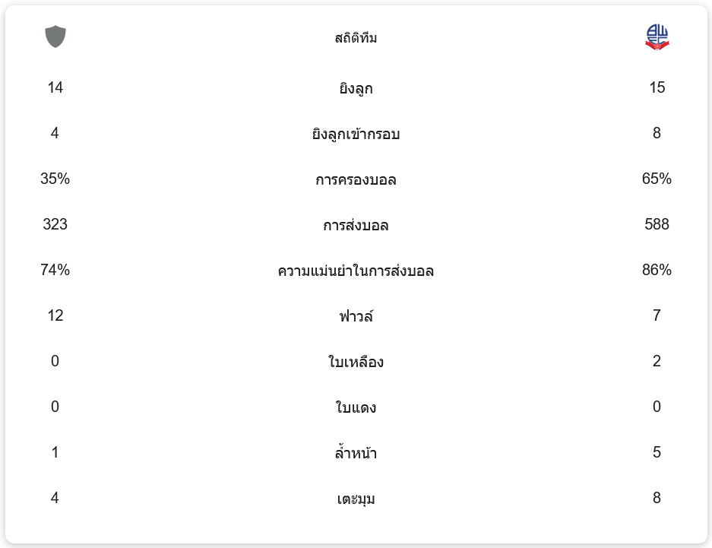Select the การครองบอล possession label
The image size is (712, 548).
[x=356, y=180]
